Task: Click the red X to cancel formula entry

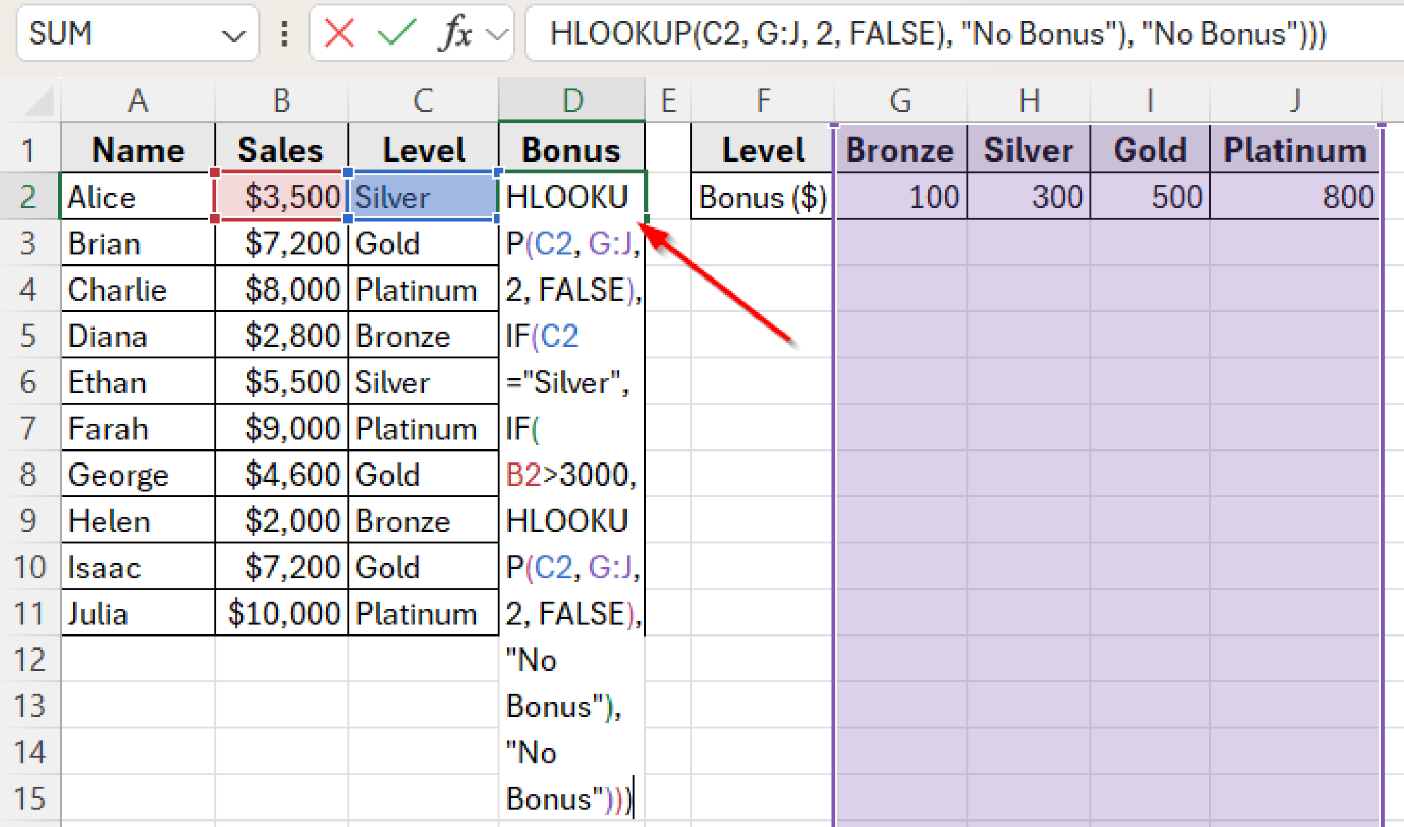Action: (339, 33)
